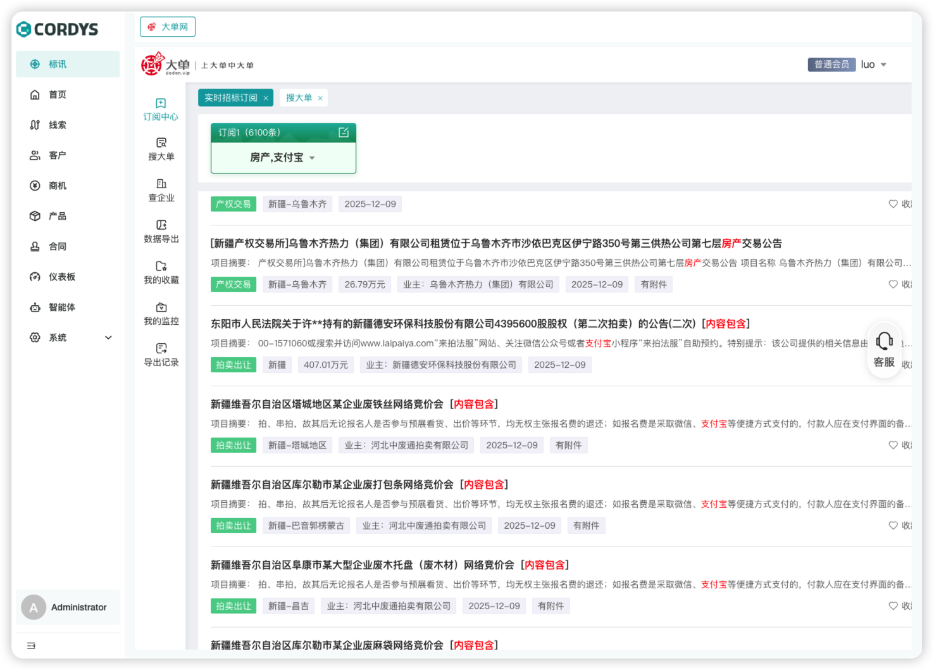Favorite the 塔城地区废铁丝 auction listing
Viewport: 934px width, 670px height.
point(893,445)
